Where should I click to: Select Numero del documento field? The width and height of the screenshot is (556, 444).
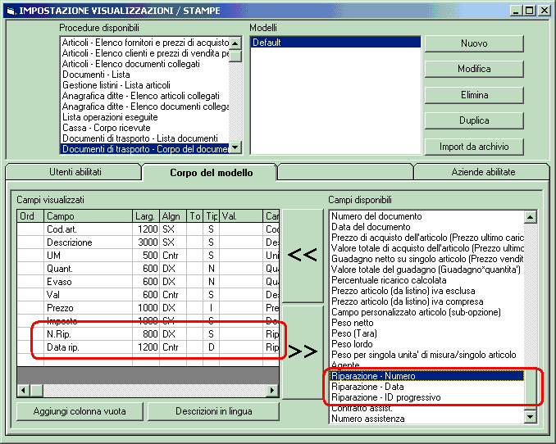pyautogui.click(x=427, y=216)
